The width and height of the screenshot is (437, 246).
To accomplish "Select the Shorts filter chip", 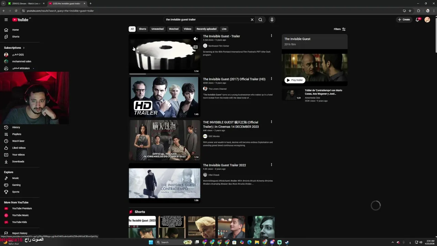I will point(142,29).
